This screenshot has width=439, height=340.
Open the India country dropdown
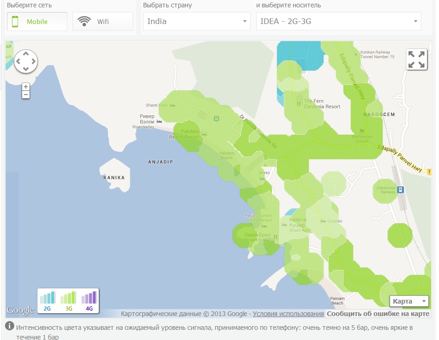[197, 21]
